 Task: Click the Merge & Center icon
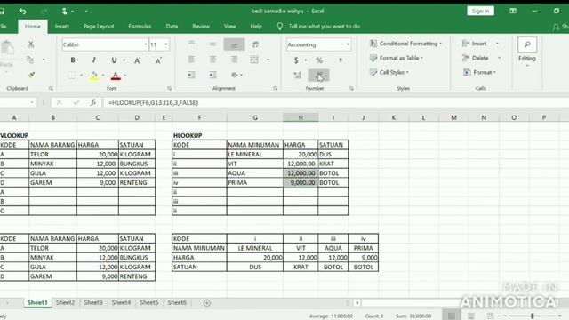pyautogui.click(x=254, y=60)
